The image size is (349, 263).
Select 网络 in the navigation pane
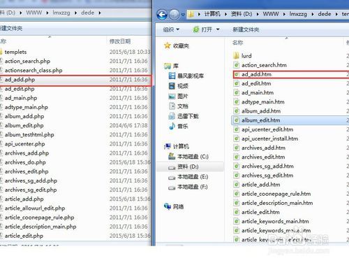(174, 206)
